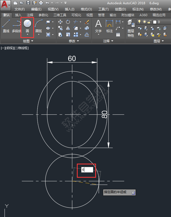The height and width of the screenshot is (217, 171).
Task: Click Layer Unlock icon
Action: click(159, 35)
